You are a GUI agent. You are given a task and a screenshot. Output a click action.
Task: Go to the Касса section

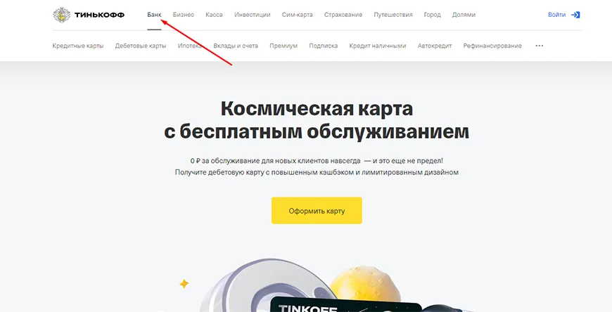[x=215, y=15]
